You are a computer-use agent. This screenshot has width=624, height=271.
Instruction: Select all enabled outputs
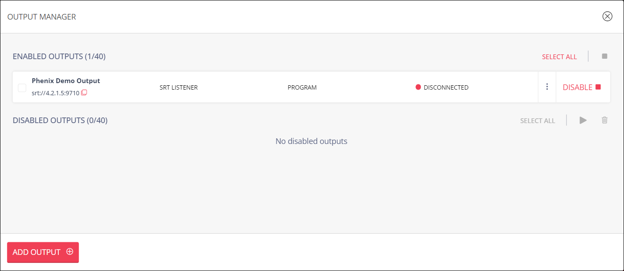click(559, 57)
